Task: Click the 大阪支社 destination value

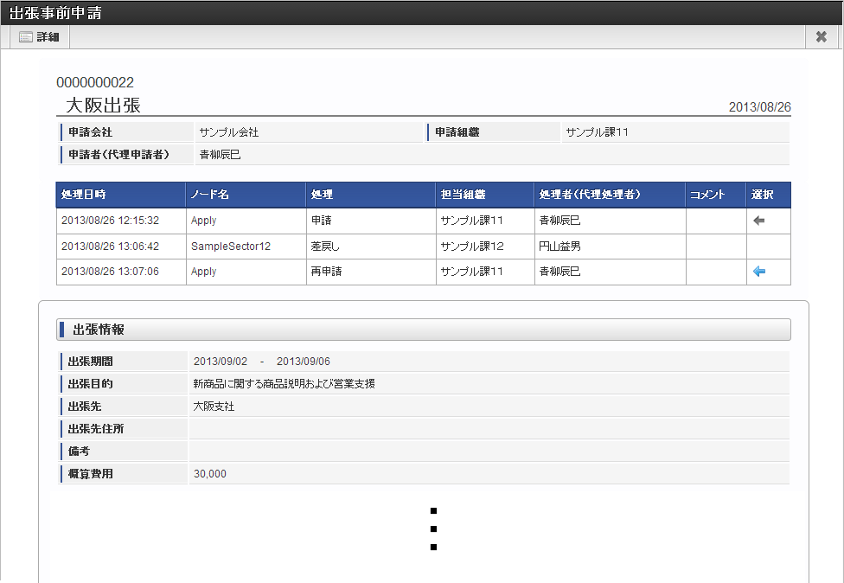Action: pos(214,407)
